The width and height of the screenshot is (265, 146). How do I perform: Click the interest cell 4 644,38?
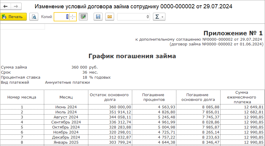click(154, 142)
